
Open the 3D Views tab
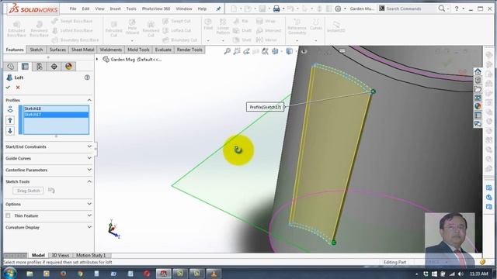point(61,255)
